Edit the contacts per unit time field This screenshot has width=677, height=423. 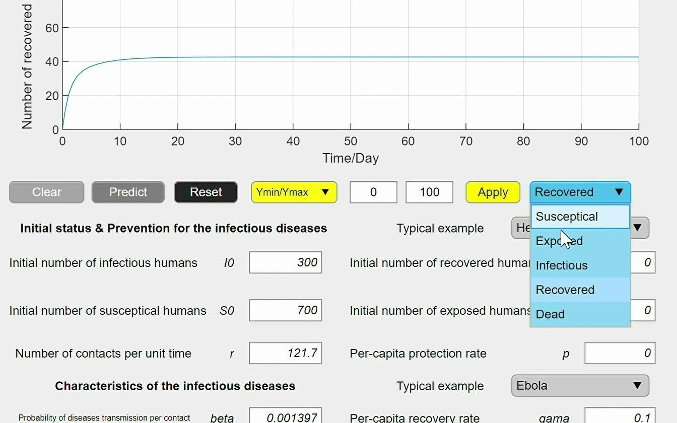coord(286,354)
